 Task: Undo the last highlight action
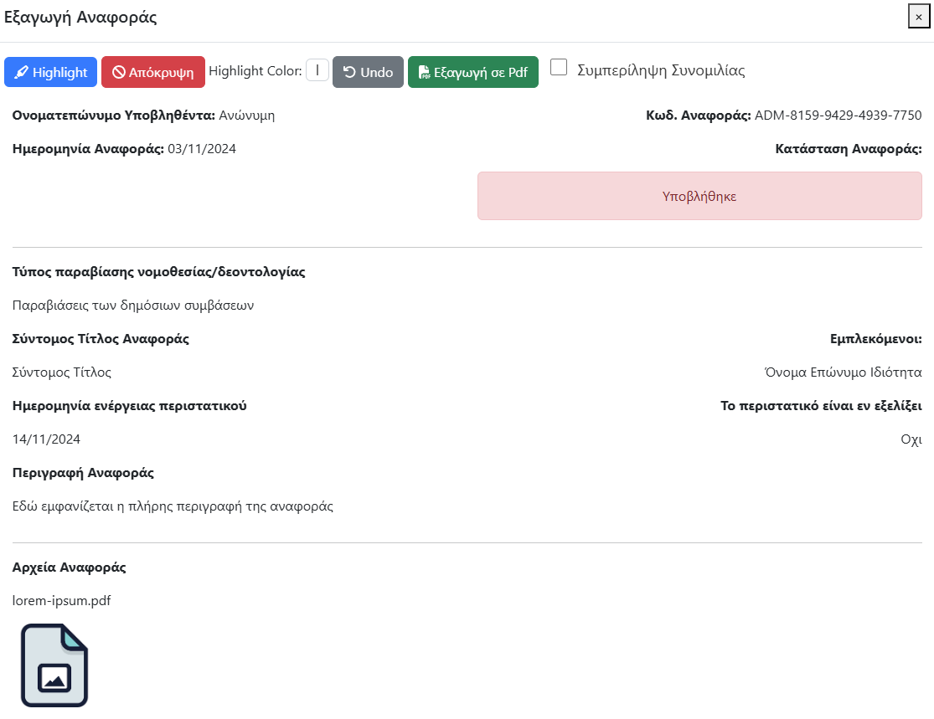[368, 72]
